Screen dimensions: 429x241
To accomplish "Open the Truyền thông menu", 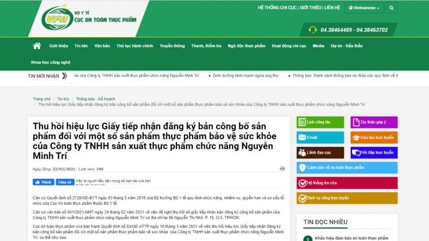I will coord(172,46).
